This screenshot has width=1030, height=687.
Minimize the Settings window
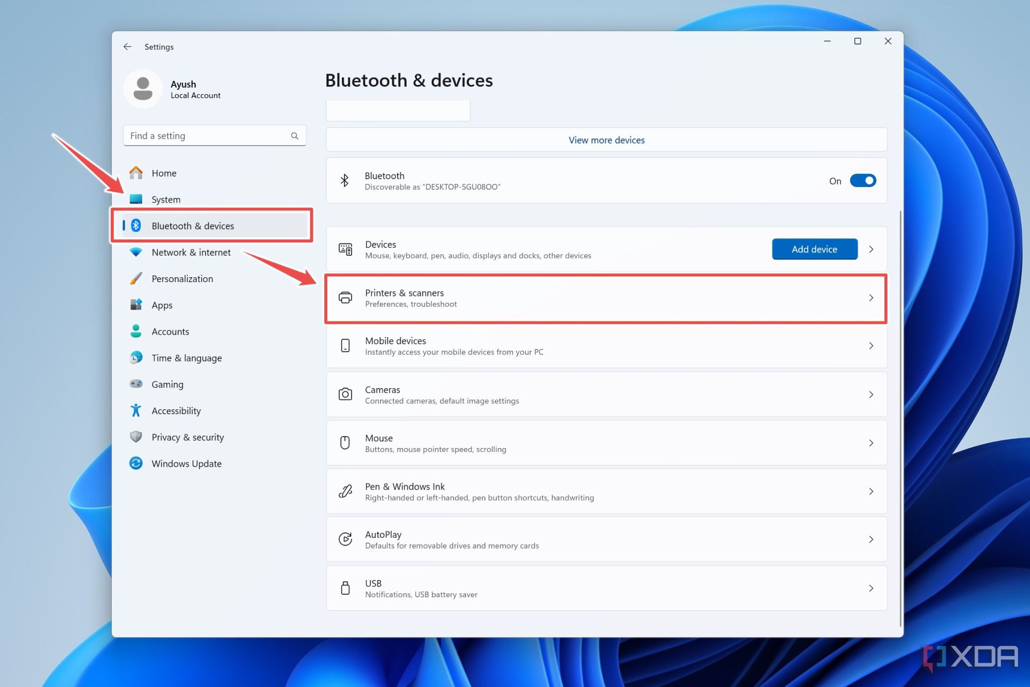827,41
